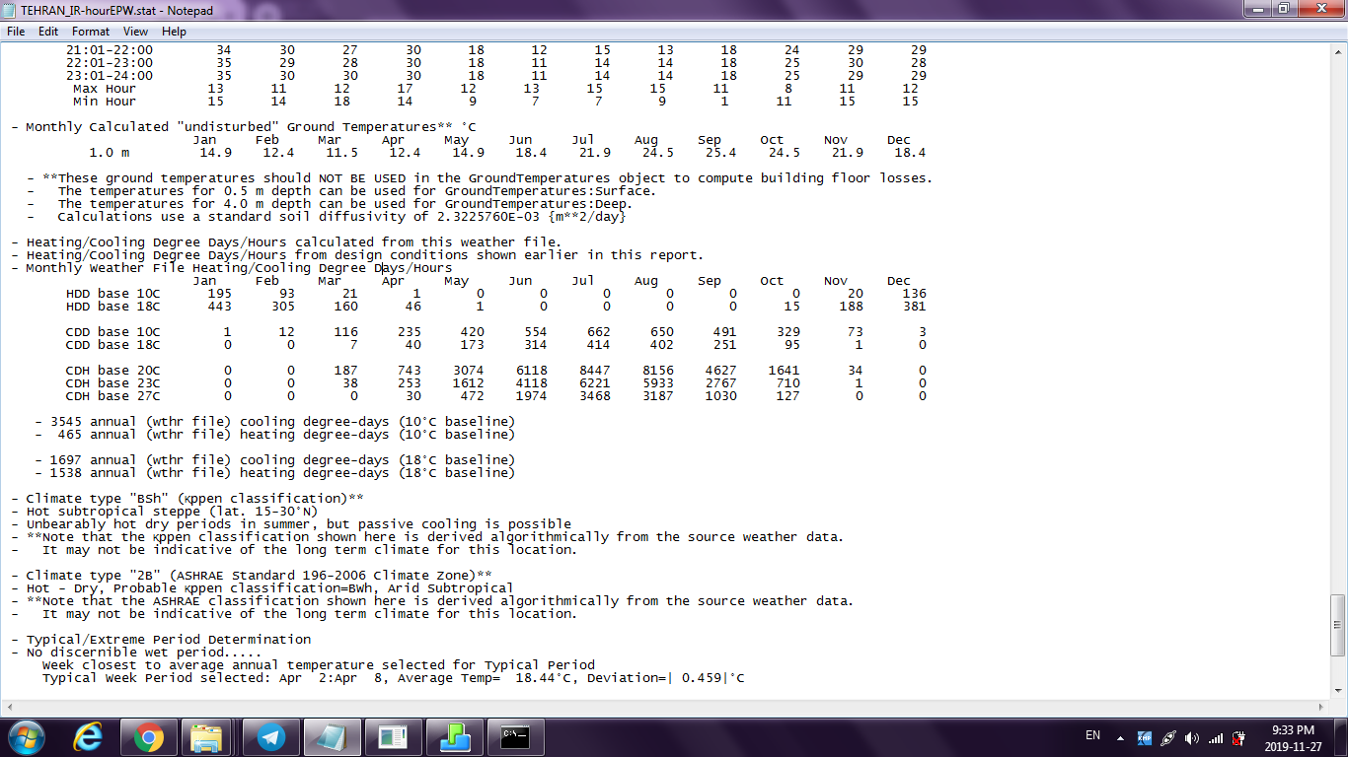Click the "CDH base 27C" row label
Screen dimensions: 1348x757
tap(112, 396)
